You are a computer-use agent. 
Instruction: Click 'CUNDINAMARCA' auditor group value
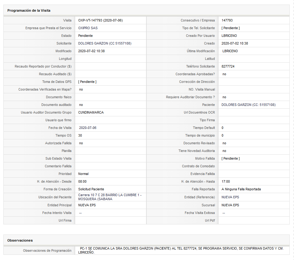click(x=91, y=113)
